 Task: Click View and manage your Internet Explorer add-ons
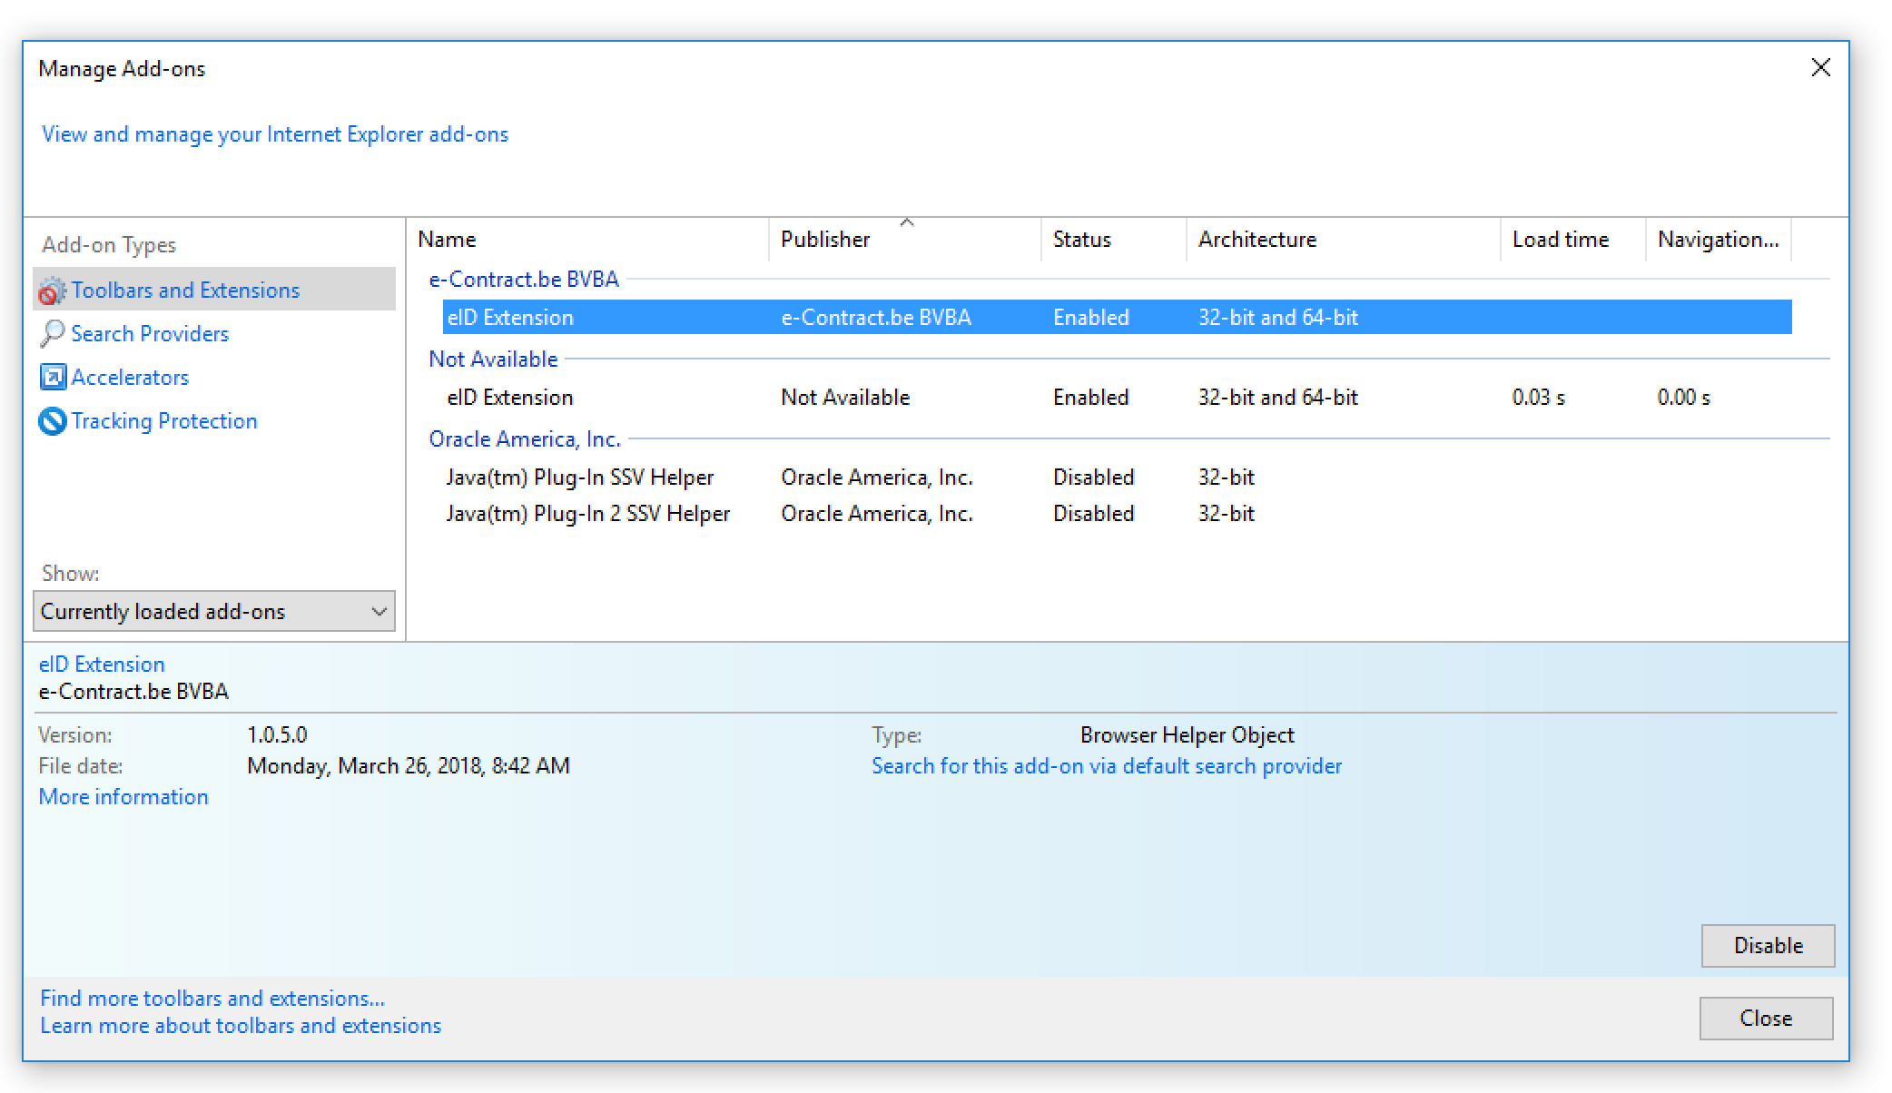point(275,133)
